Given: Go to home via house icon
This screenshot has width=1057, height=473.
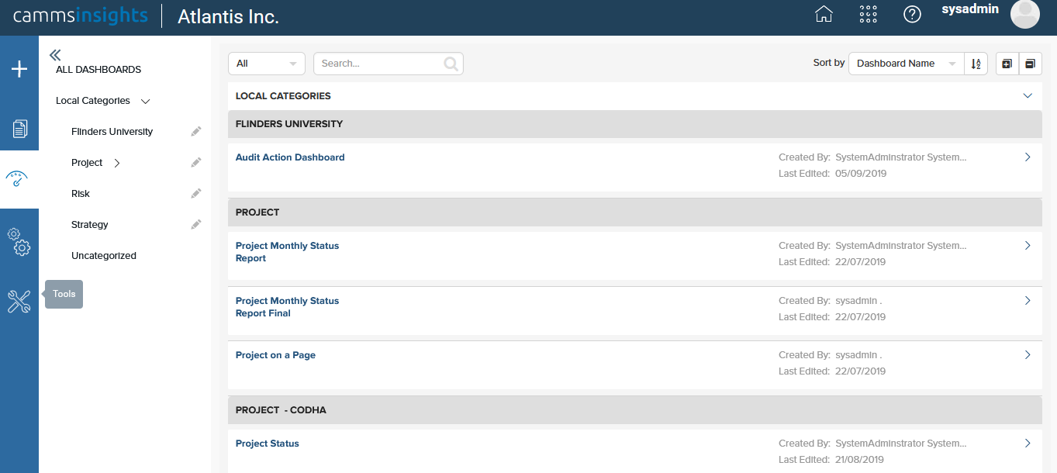Looking at the screenshot, I should [x=824, y=14].
